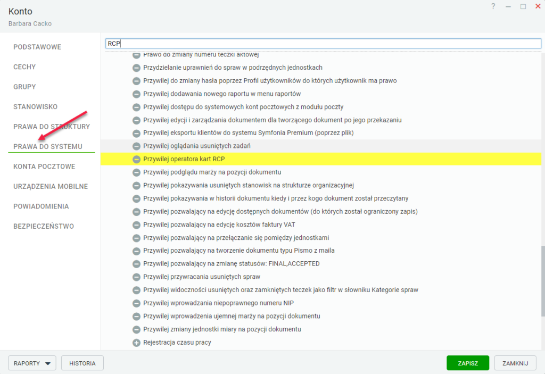Open the KONTA POCZTOWE tab
Viewport: 545px width, 374px height.
[44, 167]
